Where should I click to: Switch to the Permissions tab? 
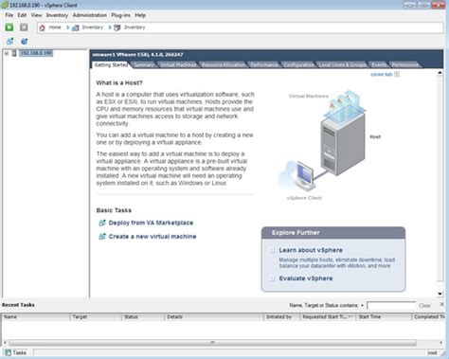(x=405, y=64)
